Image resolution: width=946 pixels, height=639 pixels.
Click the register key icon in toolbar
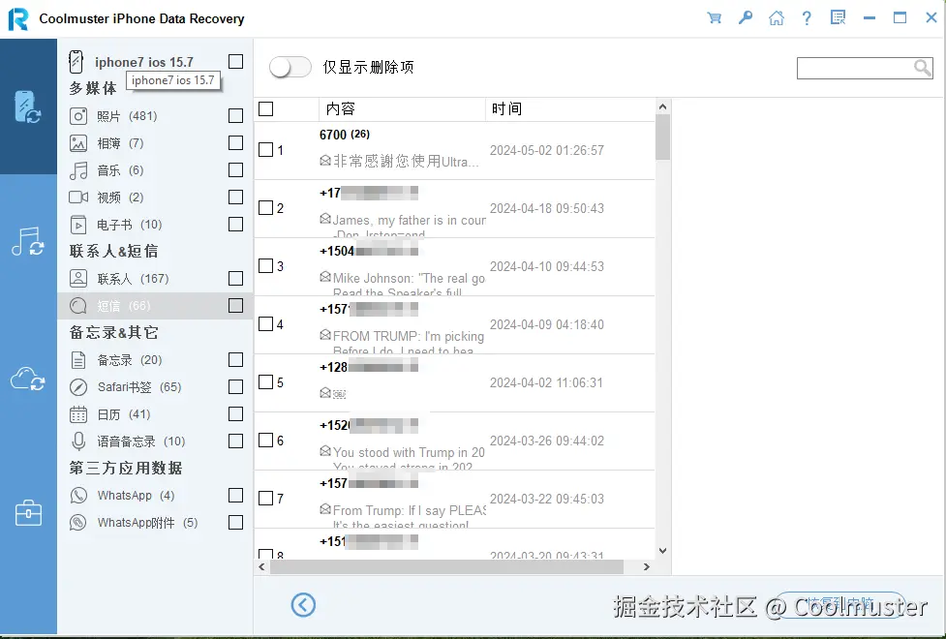746,17
